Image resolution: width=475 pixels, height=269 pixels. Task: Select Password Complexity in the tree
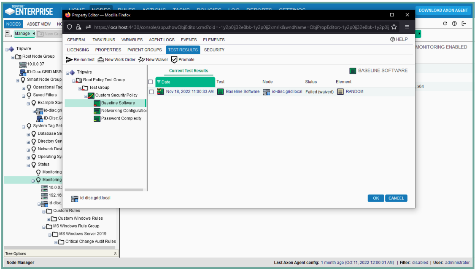tap(121, 118)
